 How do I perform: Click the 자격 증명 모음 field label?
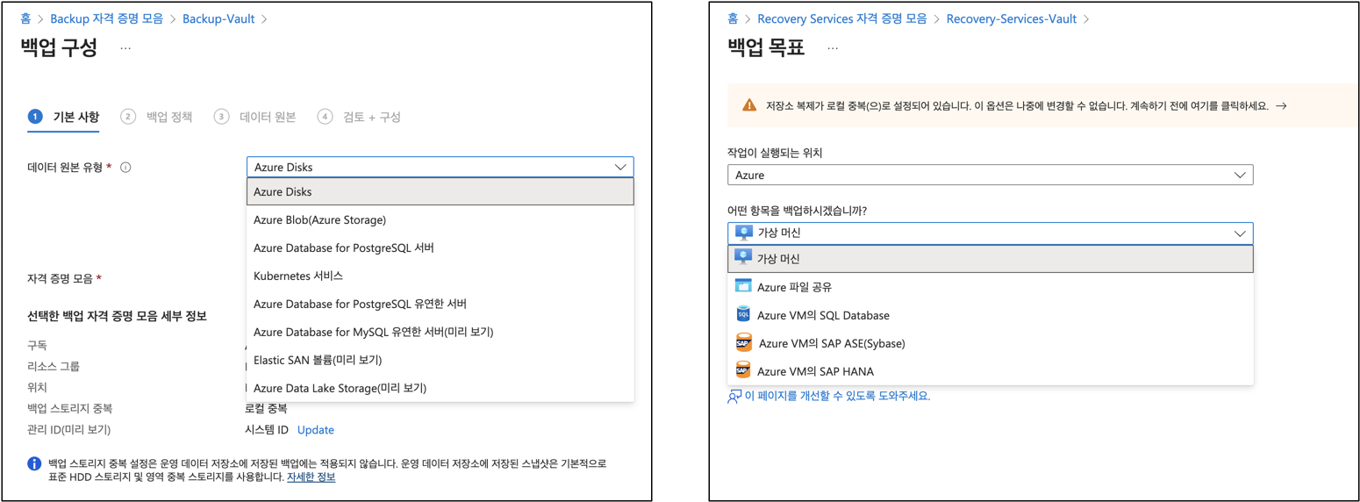coord(61,278)
